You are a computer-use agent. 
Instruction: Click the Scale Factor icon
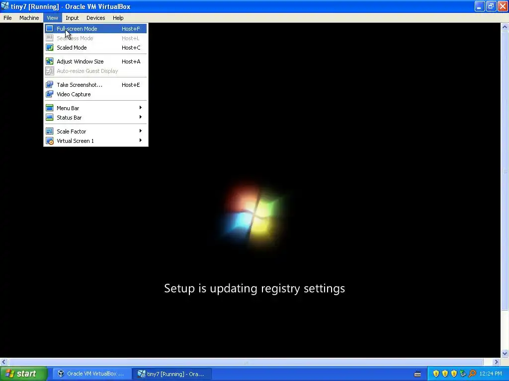click(x=49, y=131)
